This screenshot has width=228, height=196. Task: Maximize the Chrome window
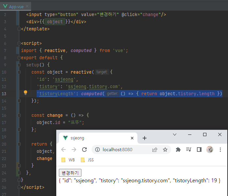click(205, 134)
